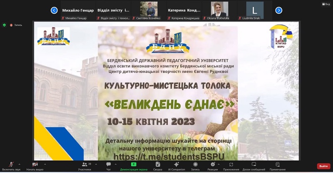Screen dimensions: 333x173
Task: Click the muted mic icon by Oksana Sukhetska
Action: coord(204,18)
